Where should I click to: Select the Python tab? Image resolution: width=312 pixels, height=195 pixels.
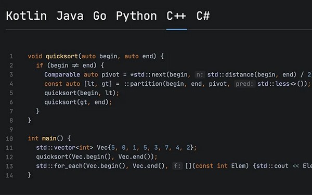click(x=136, y=16)
